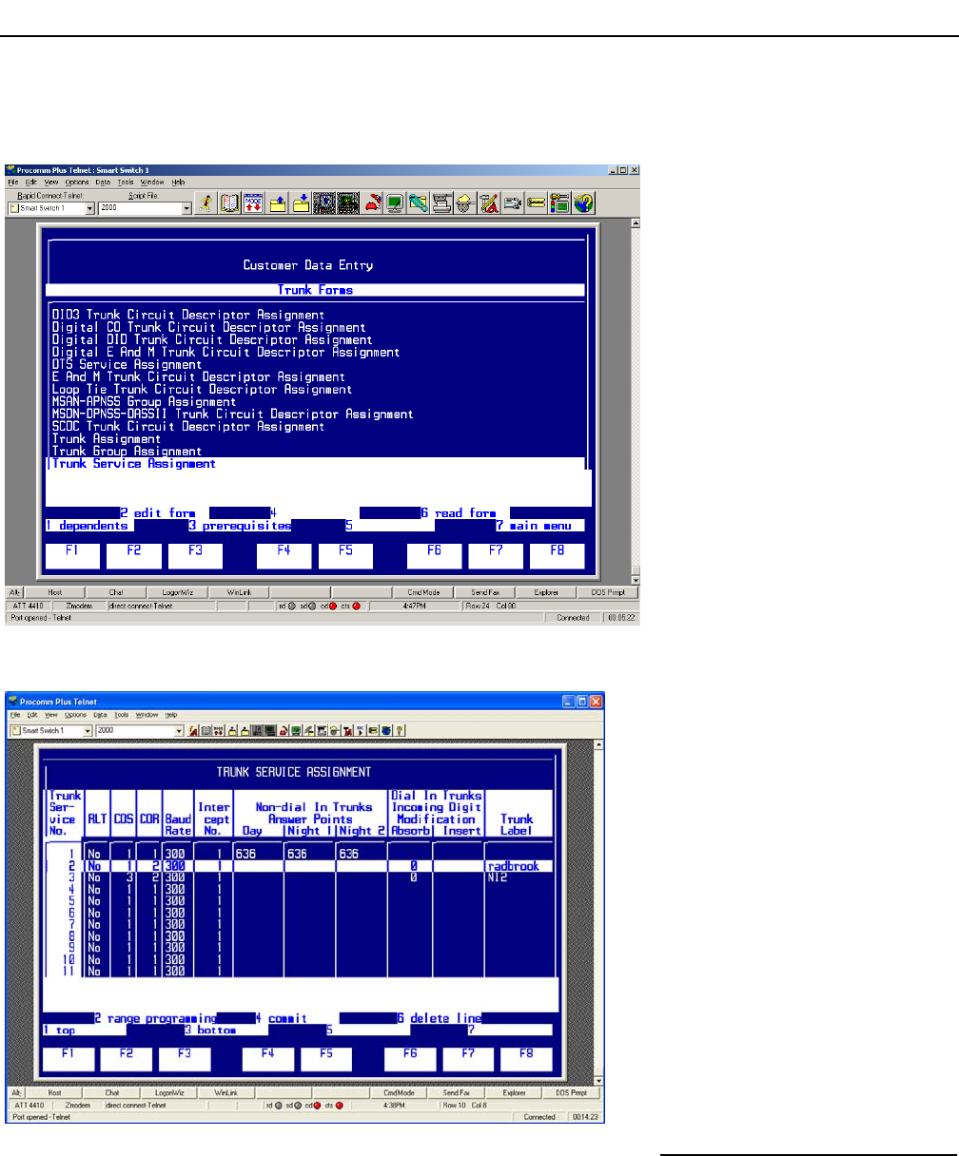Click the F7 key button in Trunk Forms screen
Screen dimensions: 959x1156
pyautogui.click(x=495, y=556)
